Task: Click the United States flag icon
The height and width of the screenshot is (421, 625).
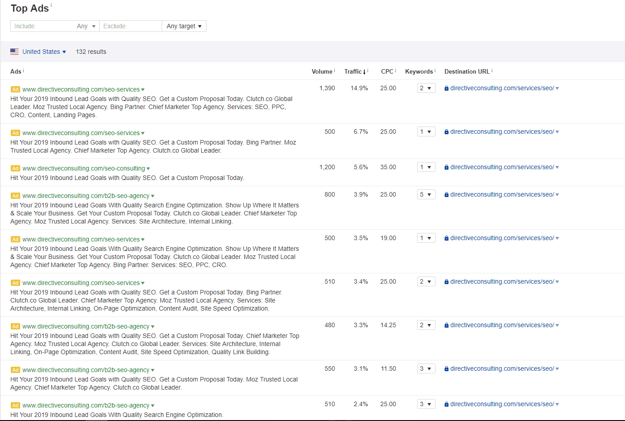Action: [14, 51]
